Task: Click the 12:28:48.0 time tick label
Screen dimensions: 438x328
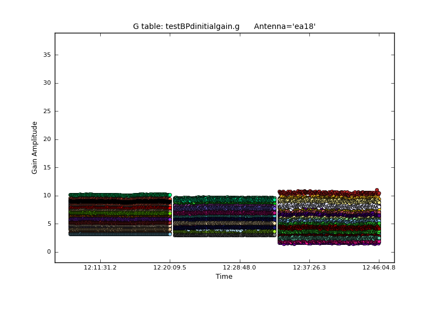Action: pyautogui.click(x=239, y=268)
